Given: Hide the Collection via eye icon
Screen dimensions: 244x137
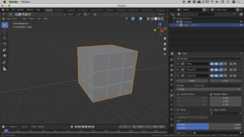Looking at the screenshot, I should (241, 22).
